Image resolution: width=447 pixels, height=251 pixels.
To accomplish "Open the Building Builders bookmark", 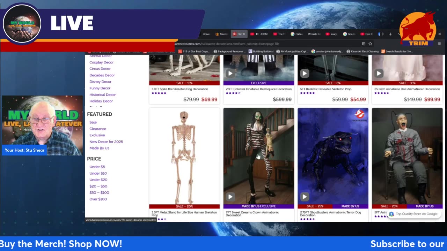I will pyautogui.click(x=261, y=51).
